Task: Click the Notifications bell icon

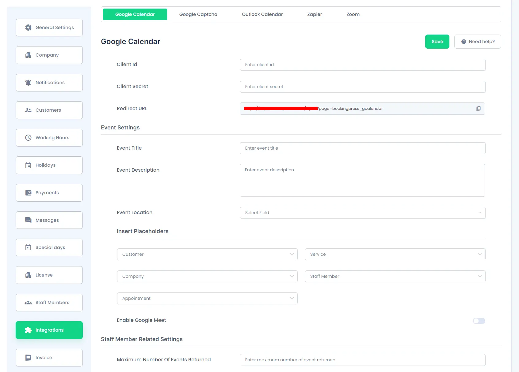Action: (28, 83)
